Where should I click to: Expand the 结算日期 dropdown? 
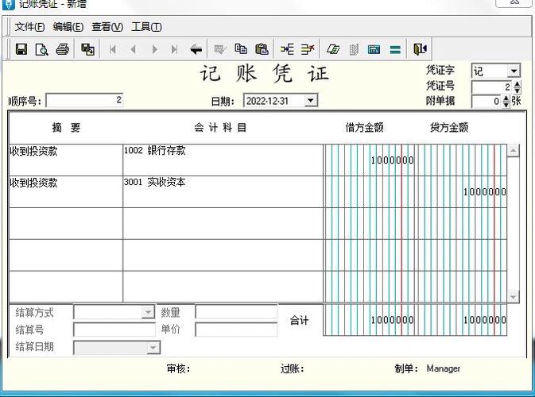pos(153,348)
